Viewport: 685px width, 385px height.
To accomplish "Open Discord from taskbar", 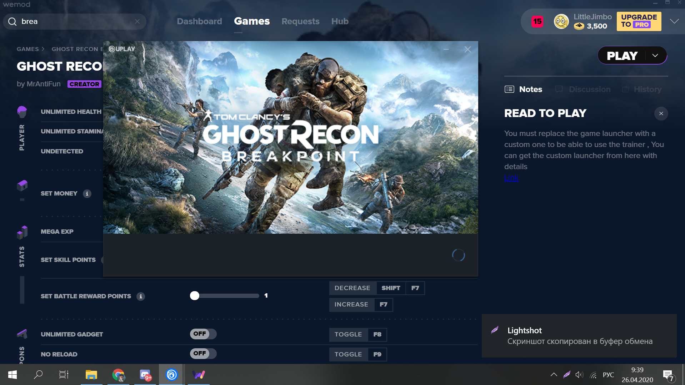I will 145,375.
